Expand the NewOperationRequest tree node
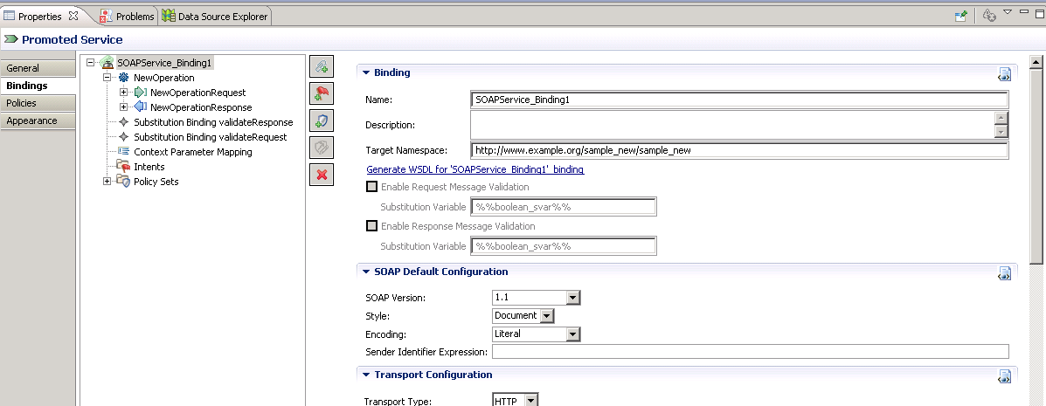 [x=123, y=93]
